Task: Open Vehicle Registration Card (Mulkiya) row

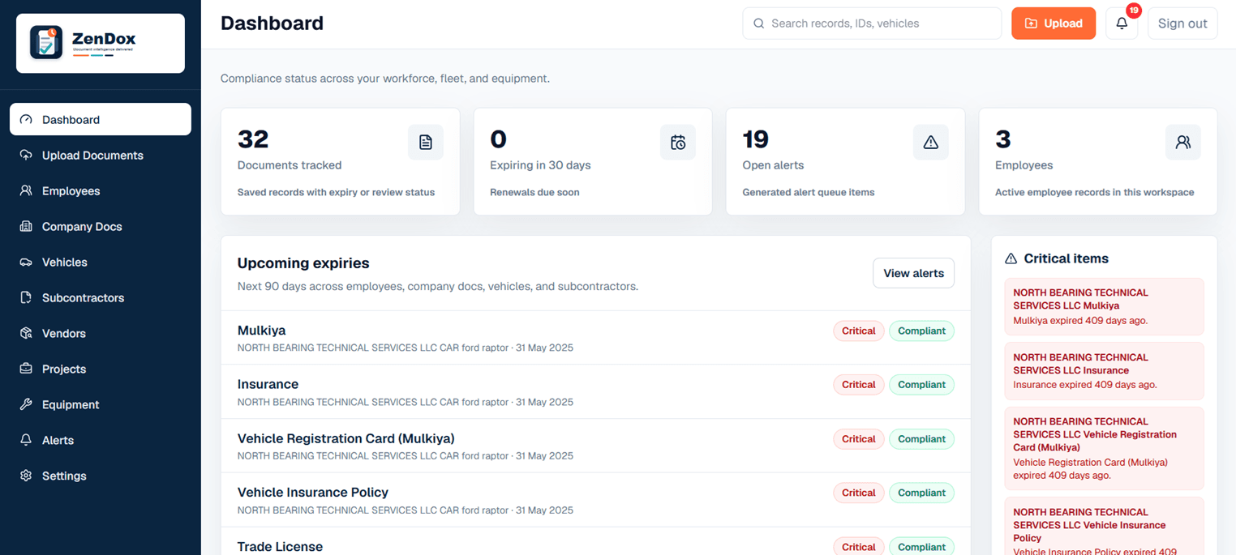Action: (595, 446)
